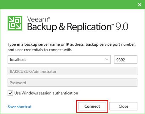Viewport: 145px width, 114px height.
Task: Click into the Password field
Action: (72, 83)
